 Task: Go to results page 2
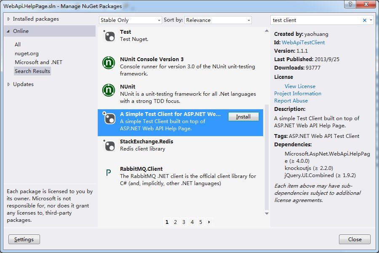point(176,222)
